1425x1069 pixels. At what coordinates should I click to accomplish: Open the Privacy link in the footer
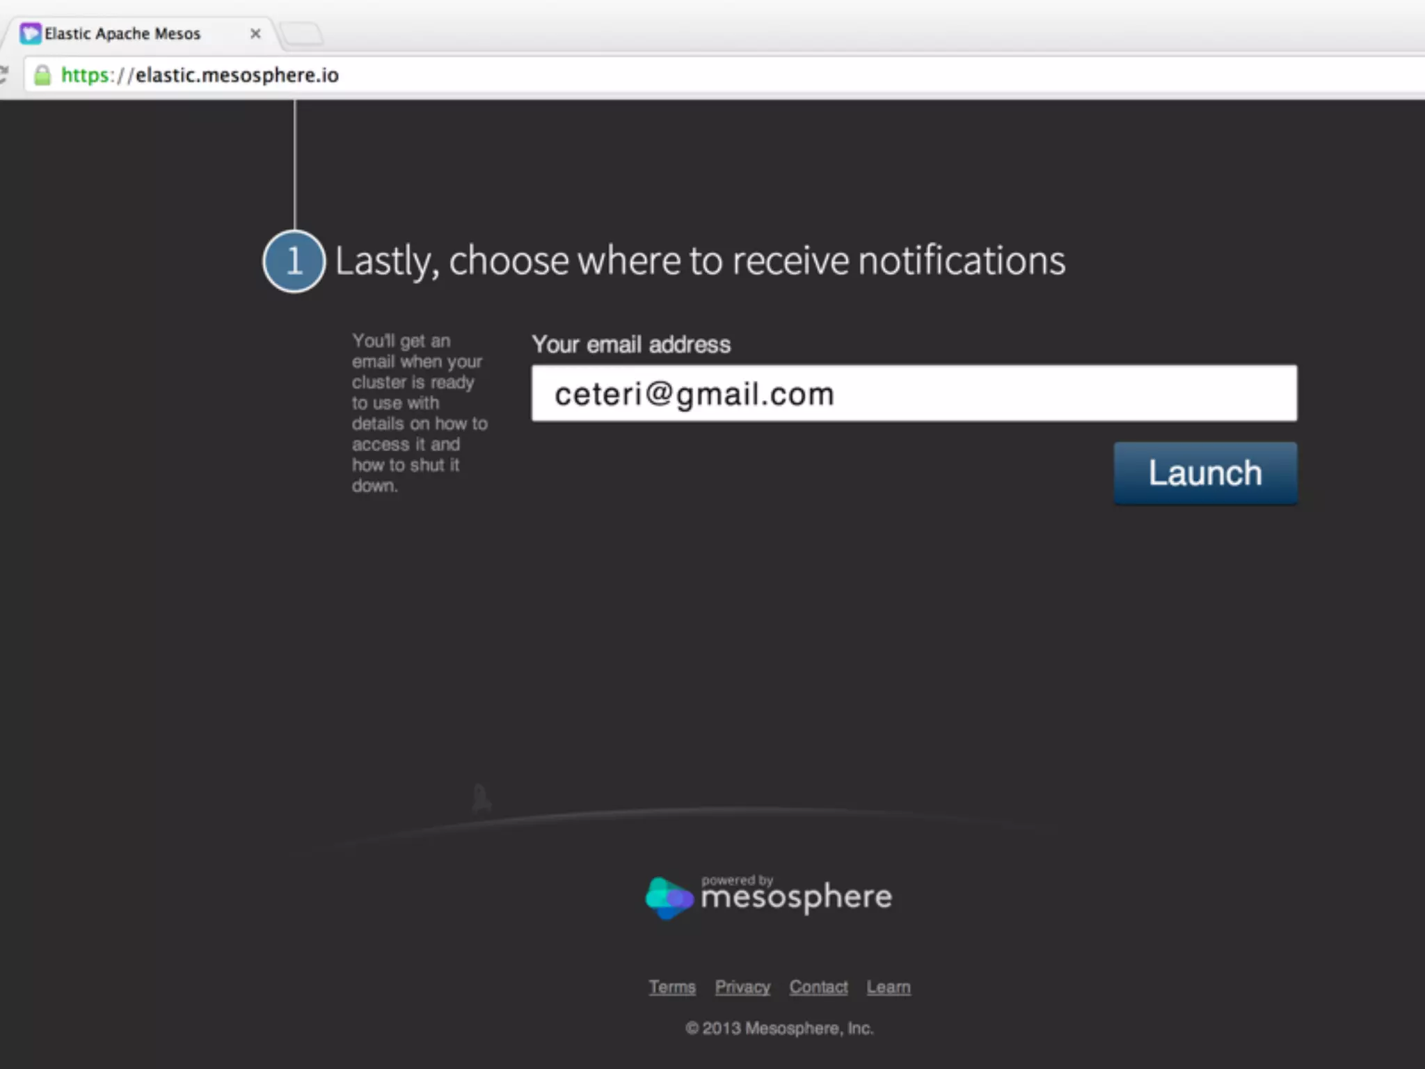coord(742,987)
